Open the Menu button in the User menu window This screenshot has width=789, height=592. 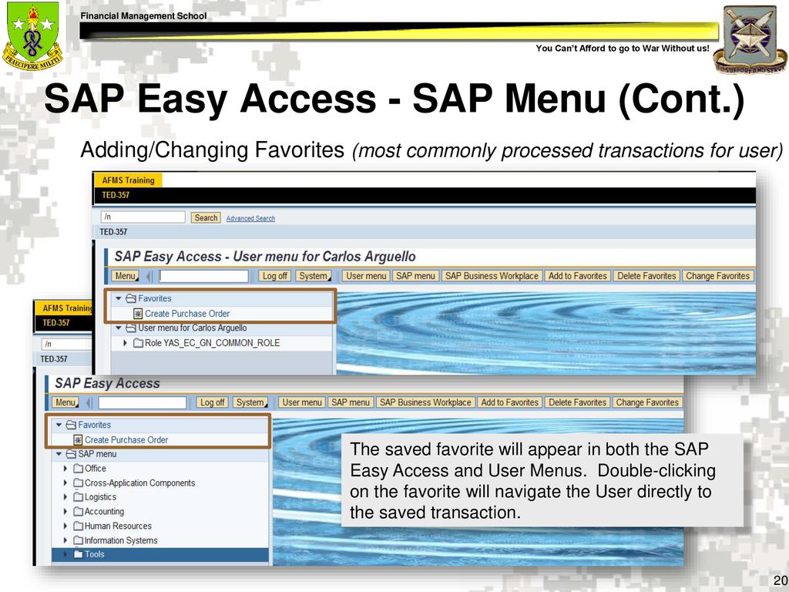pos(126,276)
